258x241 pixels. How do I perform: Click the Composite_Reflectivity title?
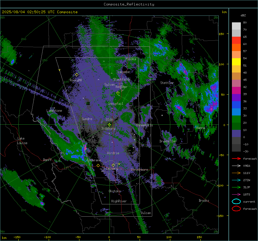pos(129,4)
